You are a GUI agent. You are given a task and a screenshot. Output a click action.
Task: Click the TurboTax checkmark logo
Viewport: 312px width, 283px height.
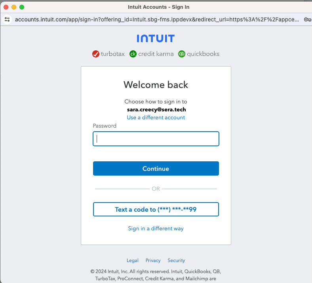coord(96,54)
